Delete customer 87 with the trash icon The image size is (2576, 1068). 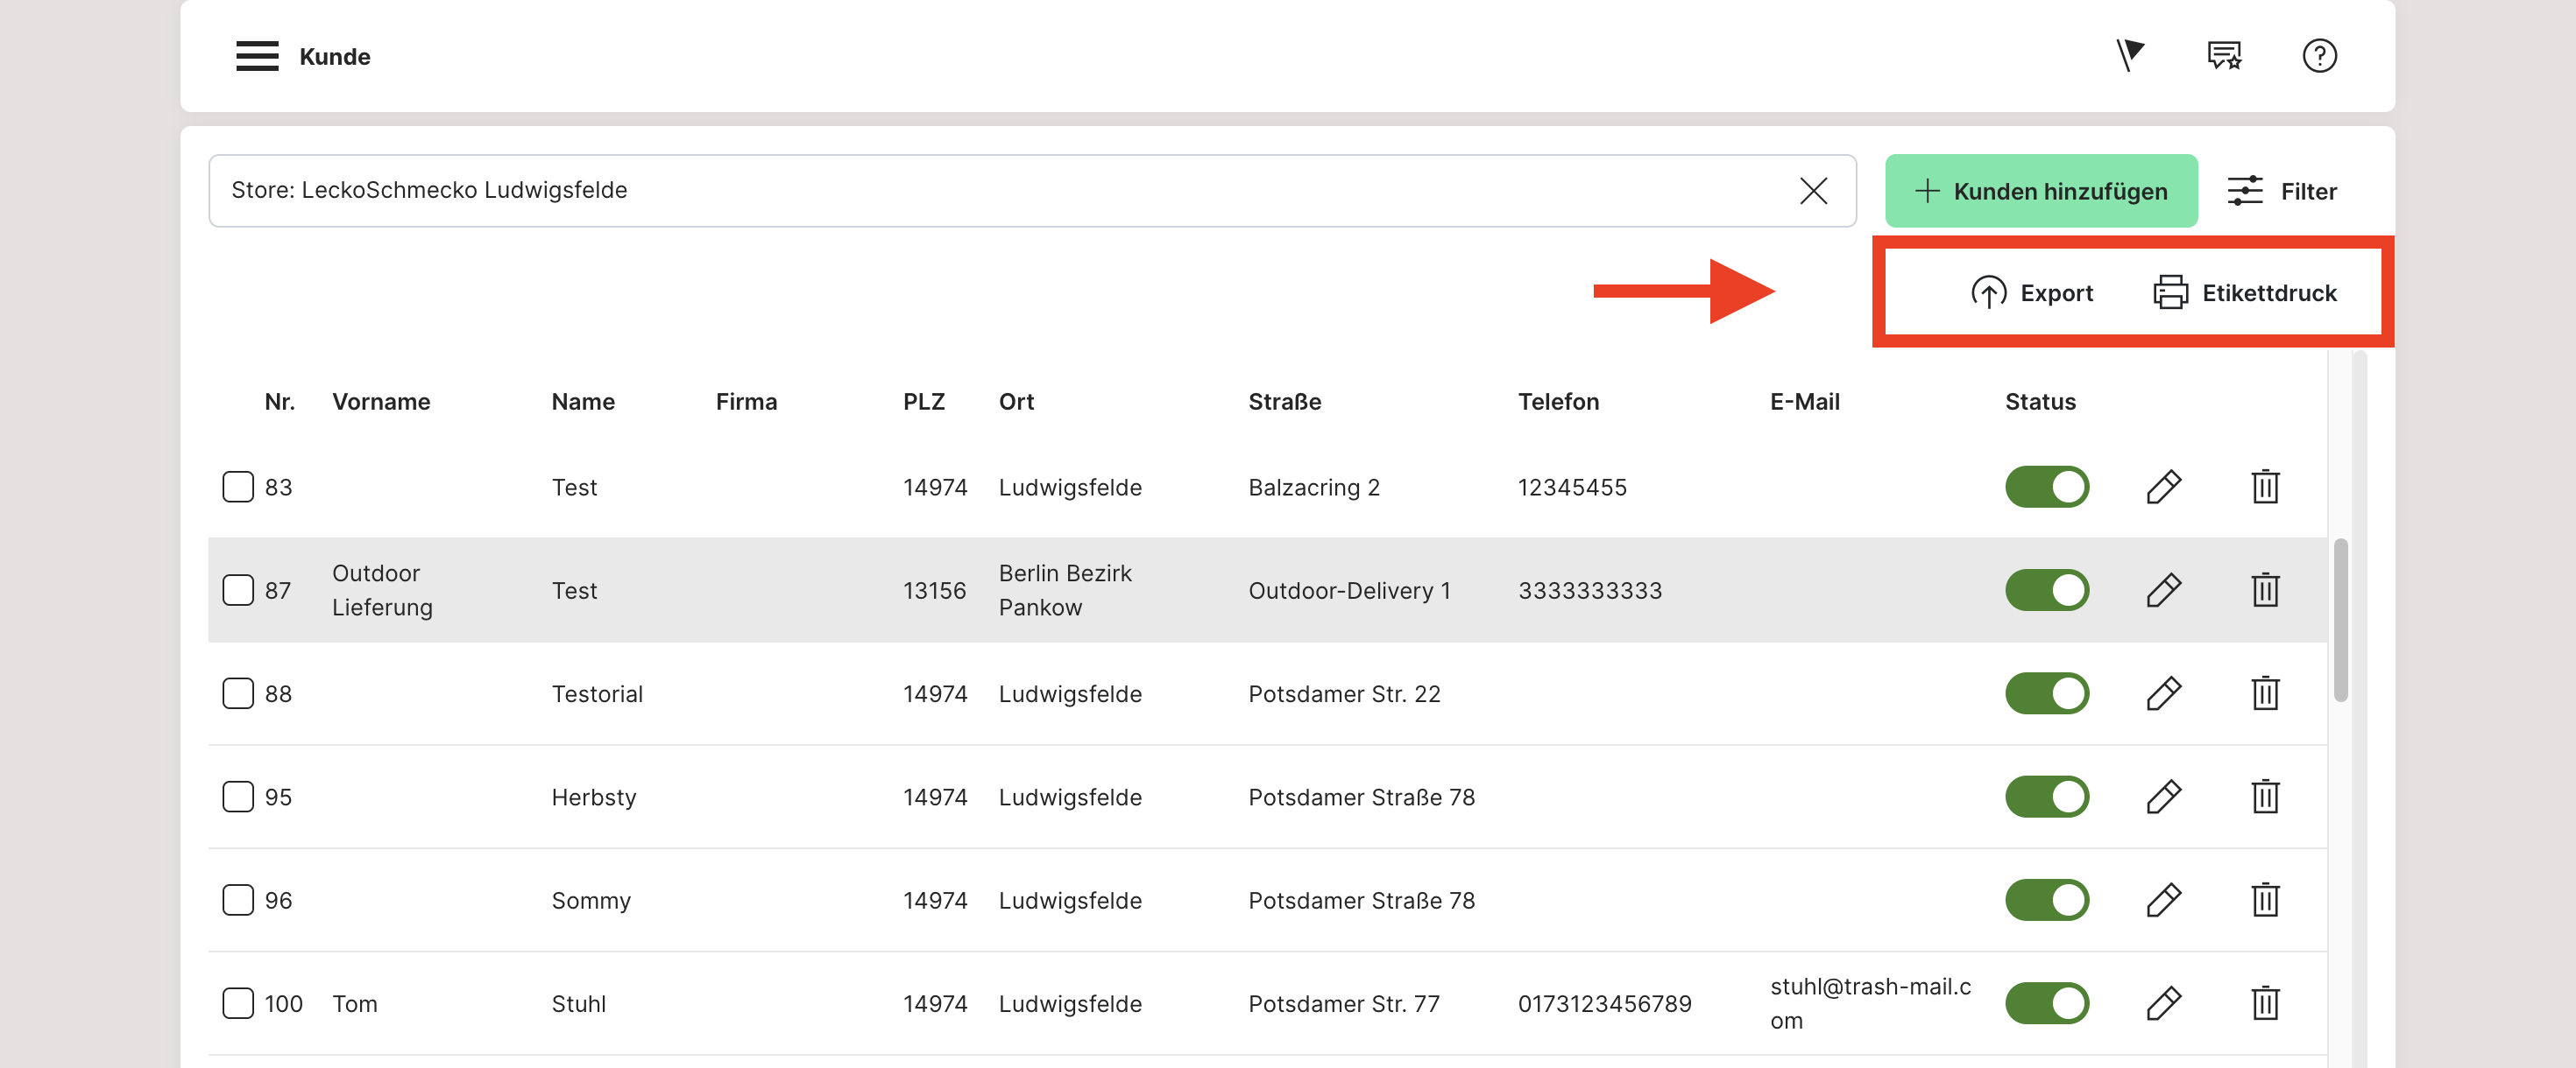click(x=2265, y=590)
